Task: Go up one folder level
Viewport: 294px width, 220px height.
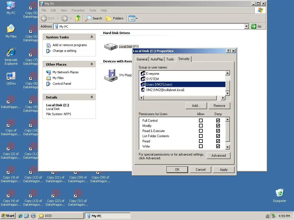Action: [78, 18]
